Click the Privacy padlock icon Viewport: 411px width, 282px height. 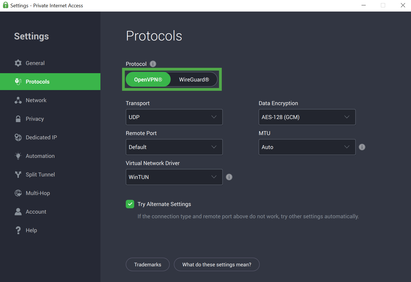(x=18, y=119)
